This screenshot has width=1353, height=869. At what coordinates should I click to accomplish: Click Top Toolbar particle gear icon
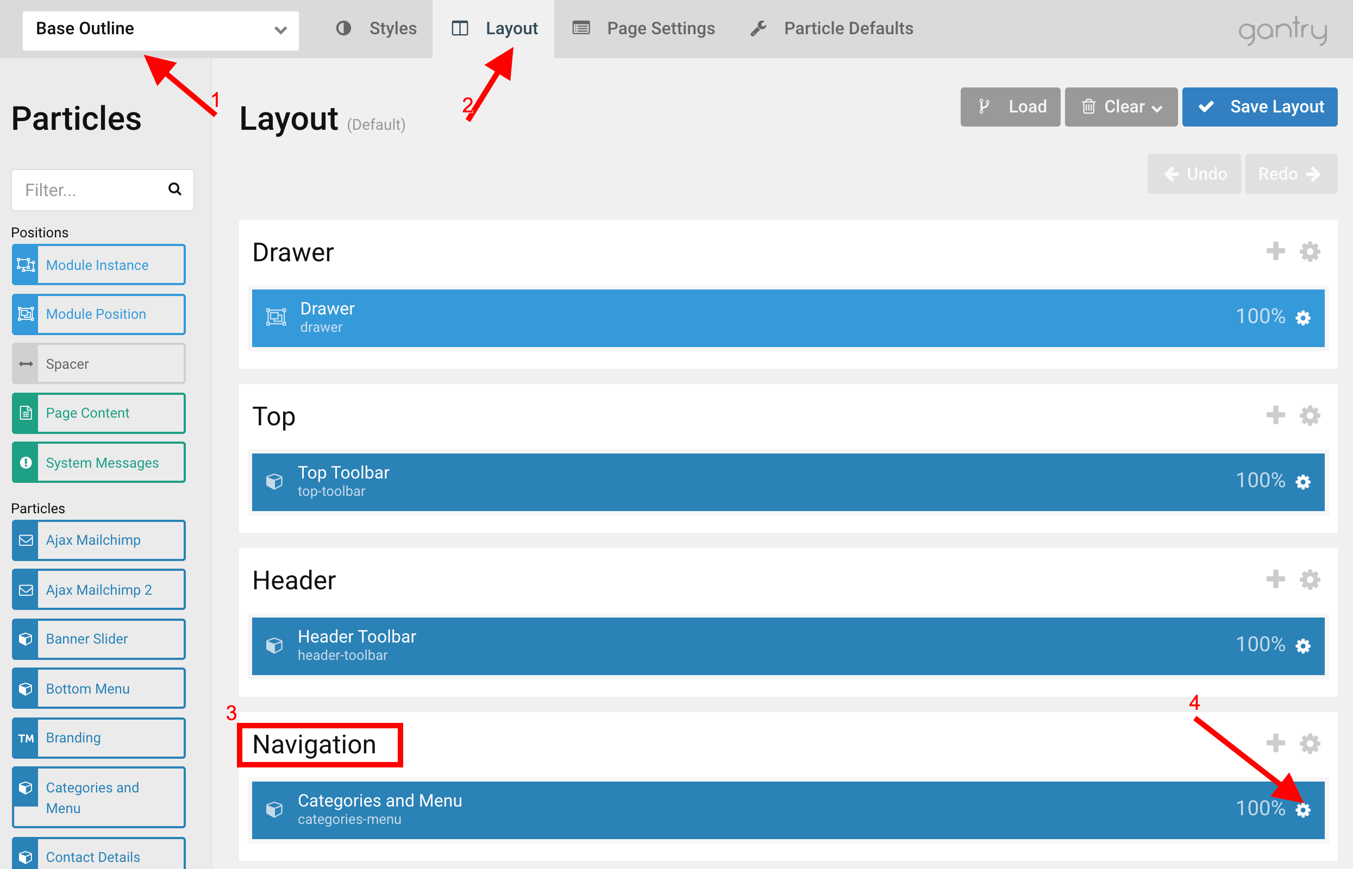click(1302, 482)
